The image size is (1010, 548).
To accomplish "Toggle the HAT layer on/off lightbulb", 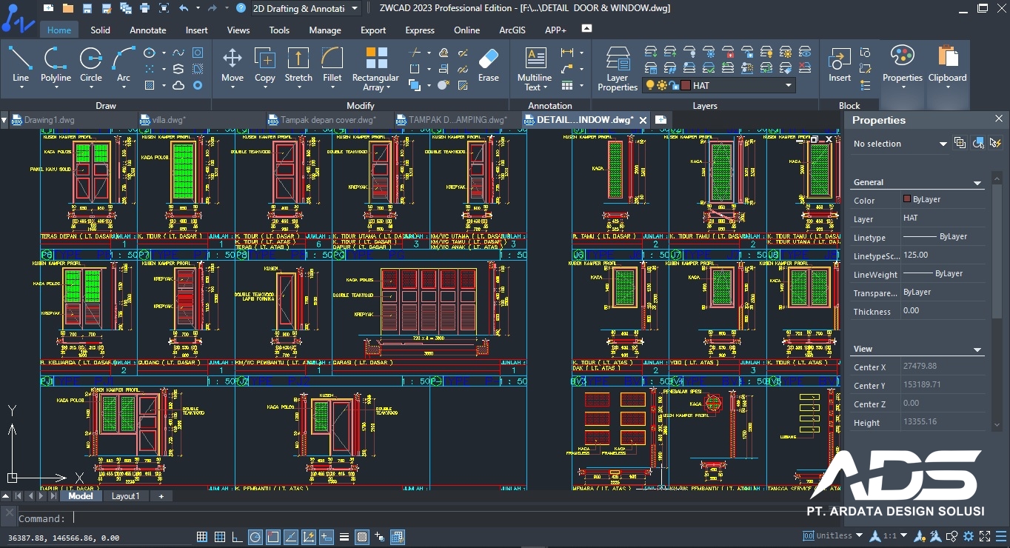I will 651,85.
